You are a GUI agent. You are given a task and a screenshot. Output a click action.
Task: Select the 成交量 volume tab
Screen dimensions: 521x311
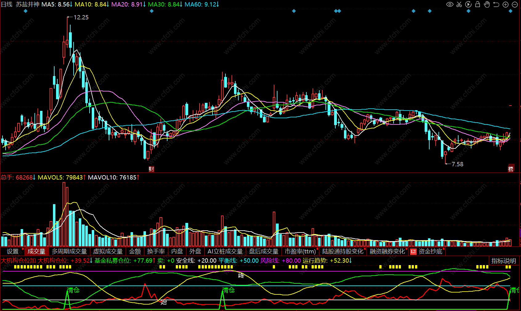36,252
